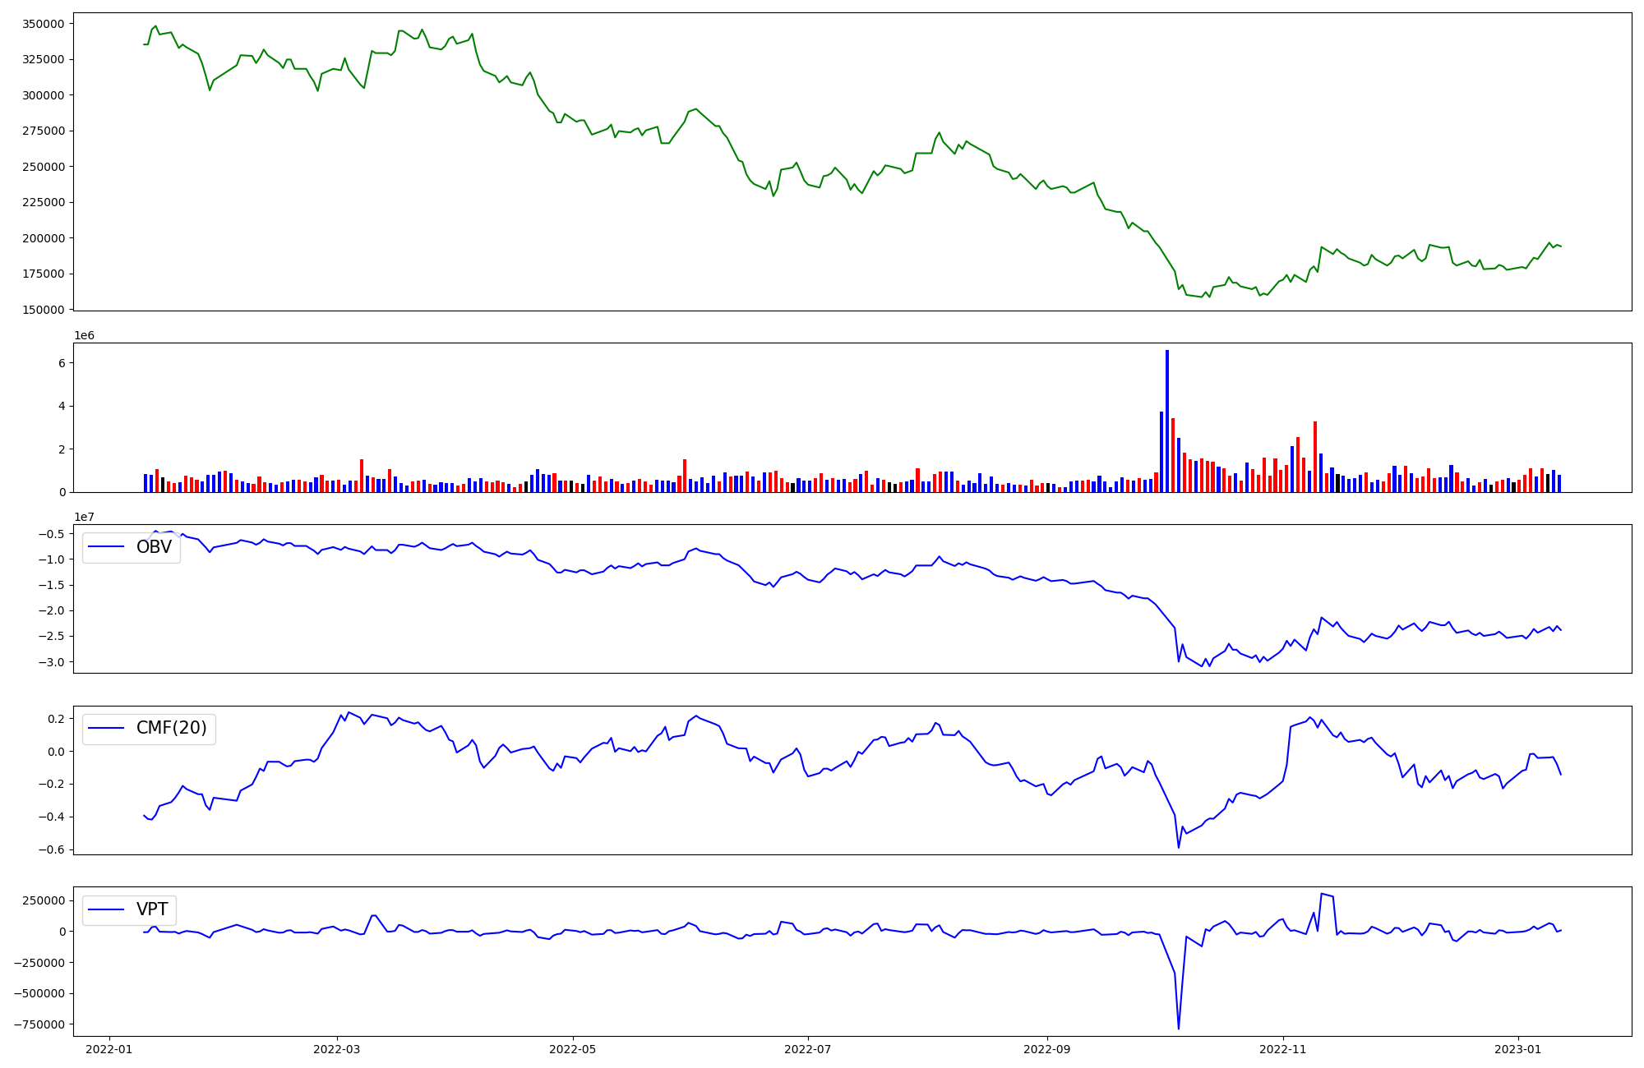Click the lowest VPT spike near -750000
Viewport: 1644px width, 1068px height.
point(1178,1026)
